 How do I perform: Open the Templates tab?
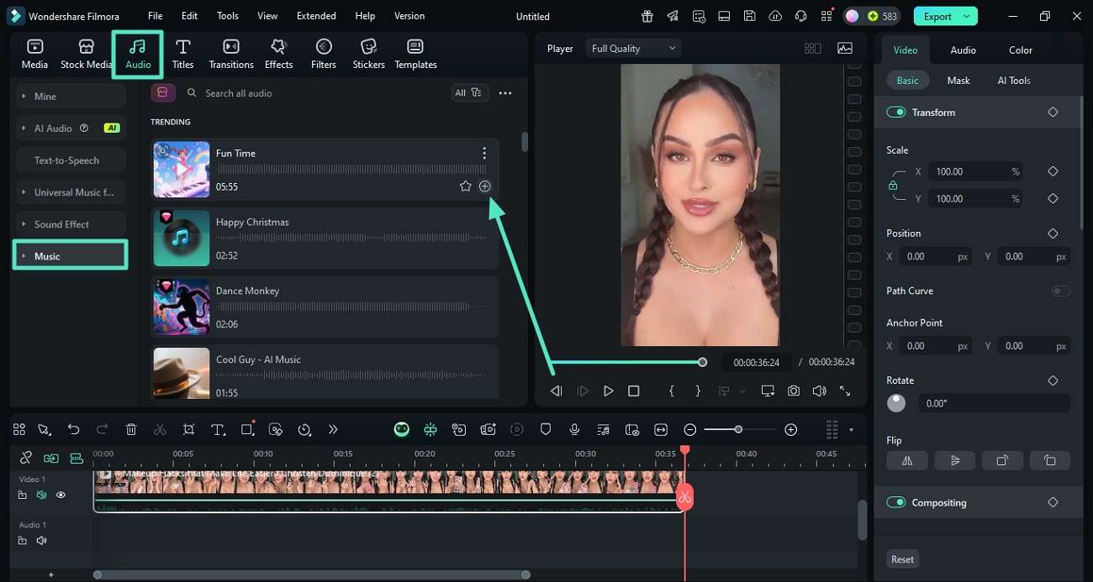coord(415,54)
